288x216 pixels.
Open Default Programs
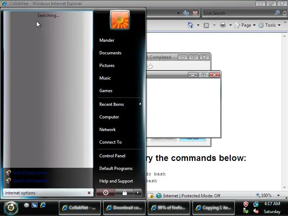(x=116, y=168)
